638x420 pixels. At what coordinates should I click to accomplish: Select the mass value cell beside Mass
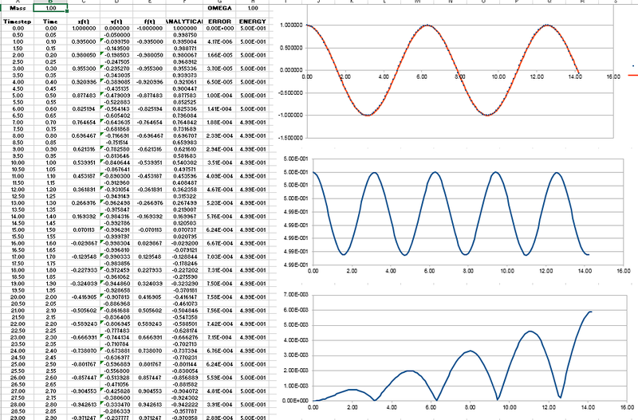coord(51,8)
